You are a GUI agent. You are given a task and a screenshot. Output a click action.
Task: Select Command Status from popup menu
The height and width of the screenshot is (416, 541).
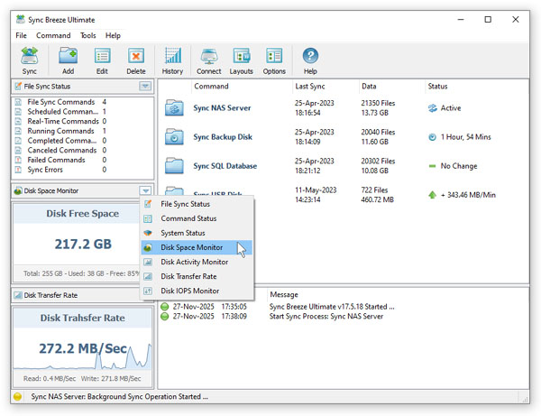tap(197, 218)
